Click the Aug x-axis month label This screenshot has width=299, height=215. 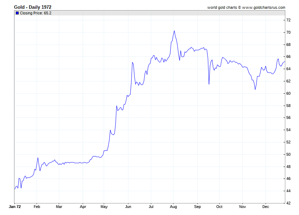click(x=173, y=207)
